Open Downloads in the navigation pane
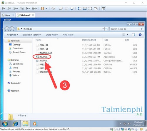The image size is (147, 131). 18,48
